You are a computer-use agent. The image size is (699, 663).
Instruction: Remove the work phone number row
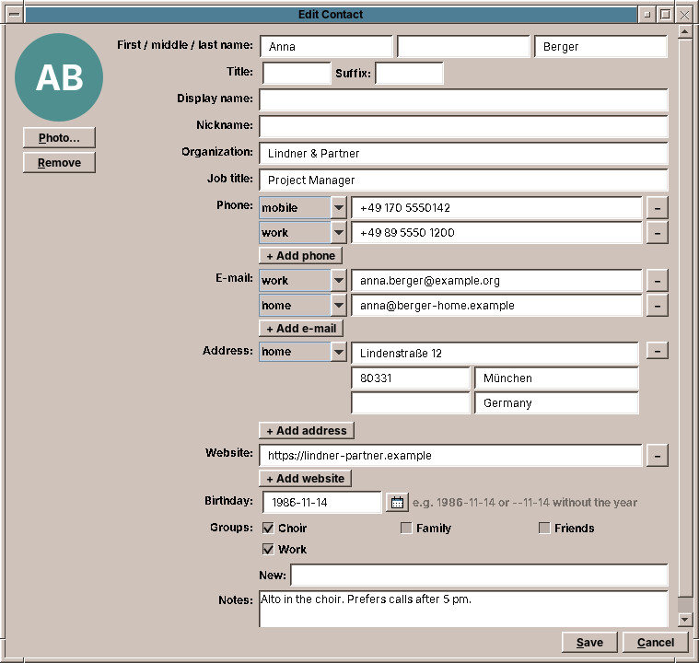(x=657, y=233)
